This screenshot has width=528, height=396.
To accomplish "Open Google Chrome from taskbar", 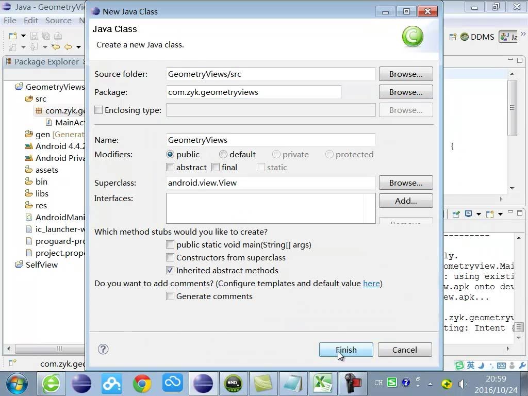I will coord(142,384).
